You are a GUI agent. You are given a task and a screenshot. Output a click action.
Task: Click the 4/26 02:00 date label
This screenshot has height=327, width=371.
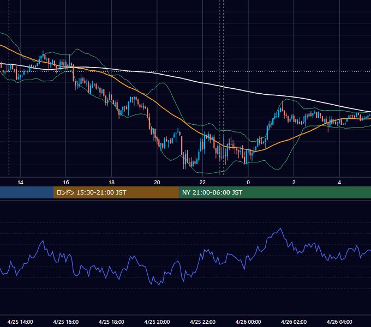tap(294, 322)
